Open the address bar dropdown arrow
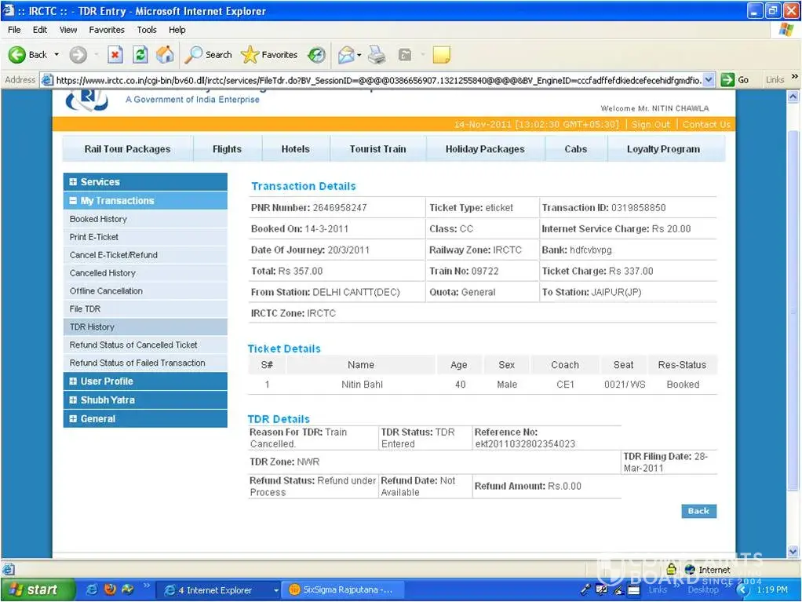 point(709,79)
